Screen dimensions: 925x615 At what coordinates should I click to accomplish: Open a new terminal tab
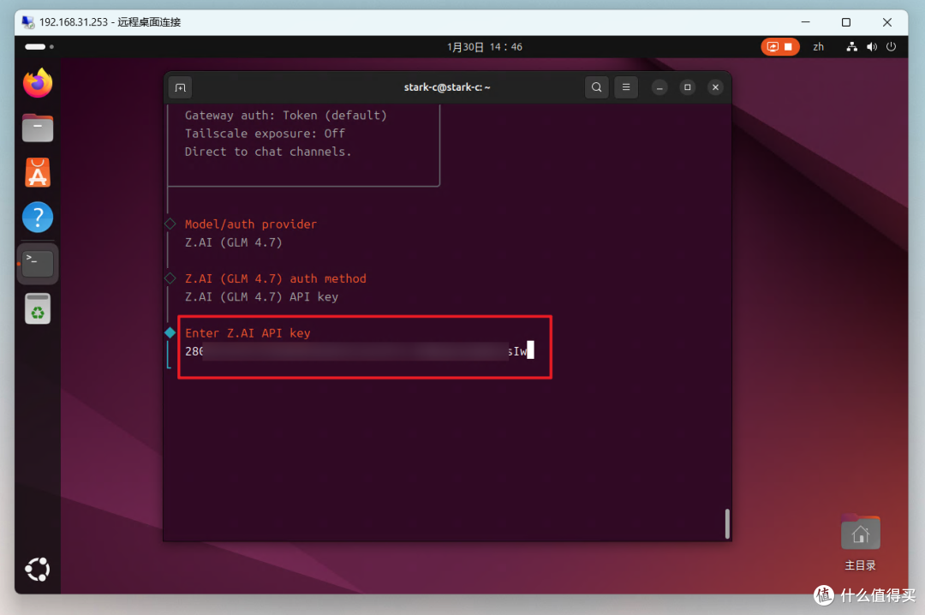[x=181, y=87]
